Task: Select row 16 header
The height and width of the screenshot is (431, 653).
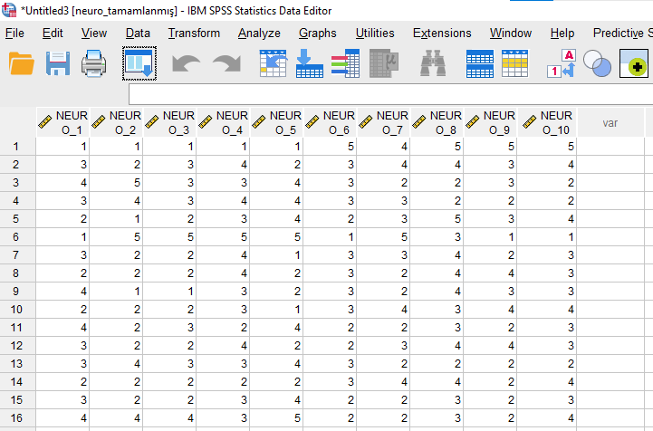Action: [17, 418]
